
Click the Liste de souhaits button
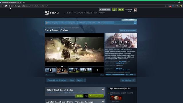point(129,20)
